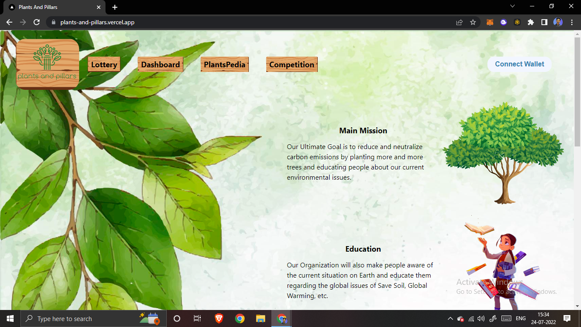Navigate to PlantsPedia
The height and width of the screenshot is (327, 581).
coord(225,64)
